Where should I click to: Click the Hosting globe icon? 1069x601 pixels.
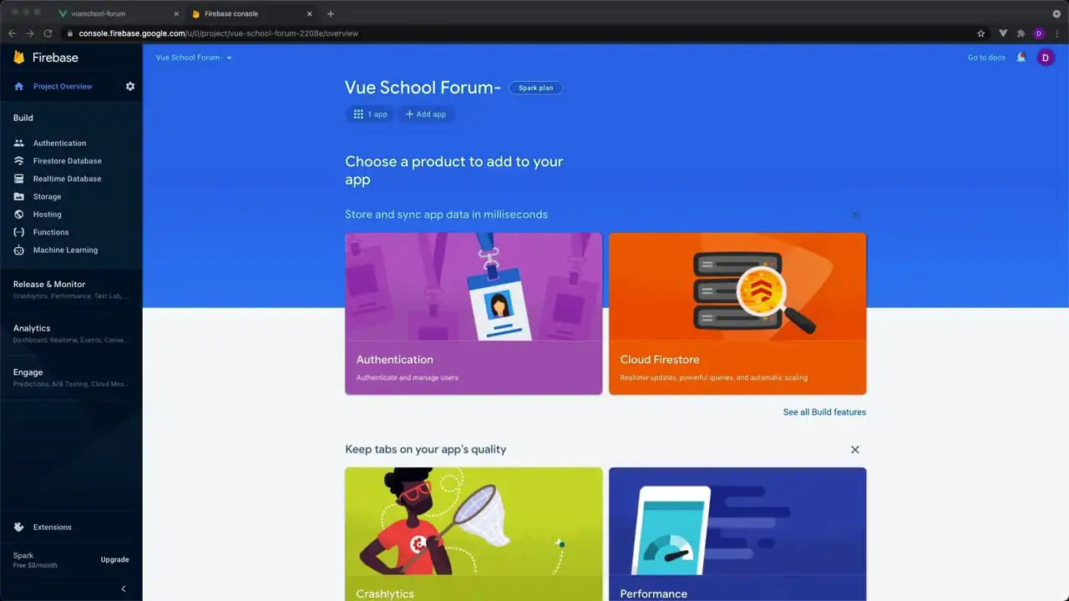[19, 214]
